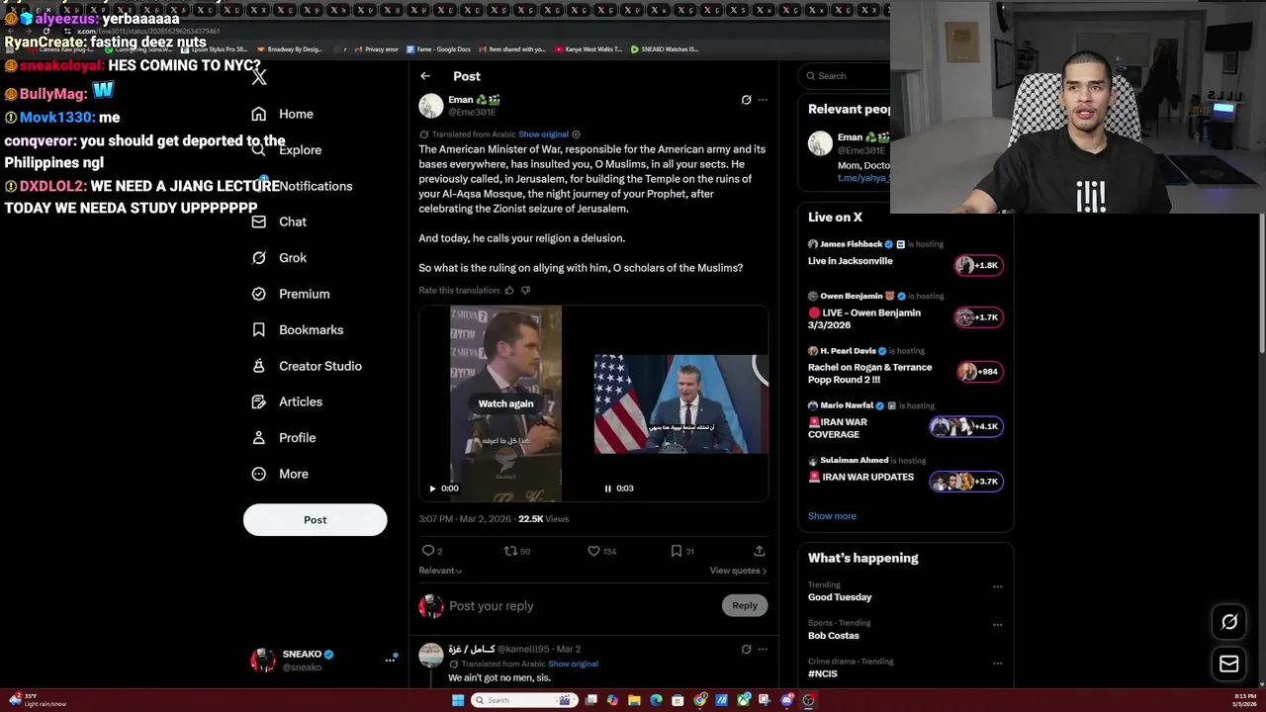
Task: Open the three-dot menu on Eman's post
Action: point(763,100)
